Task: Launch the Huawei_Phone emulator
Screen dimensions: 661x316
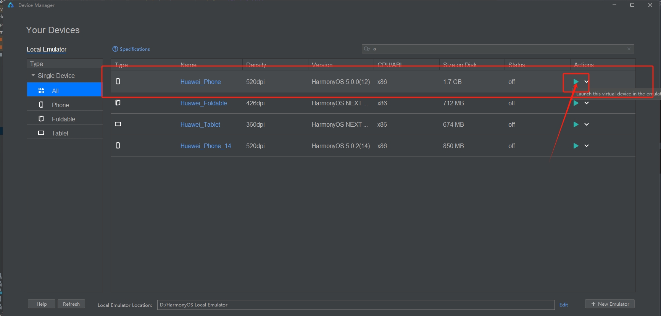Action: [x=576, y=82]
